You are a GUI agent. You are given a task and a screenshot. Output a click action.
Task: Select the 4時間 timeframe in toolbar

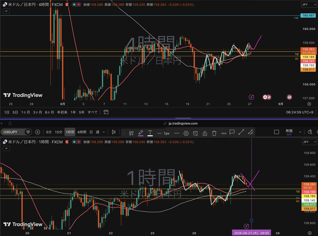pos(82,132)
